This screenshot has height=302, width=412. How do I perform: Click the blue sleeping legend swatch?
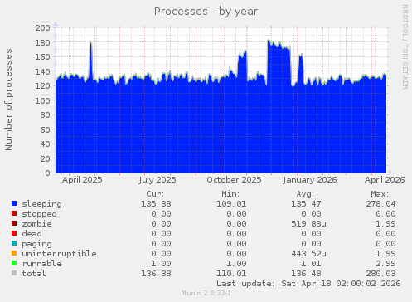pos(14,203)
